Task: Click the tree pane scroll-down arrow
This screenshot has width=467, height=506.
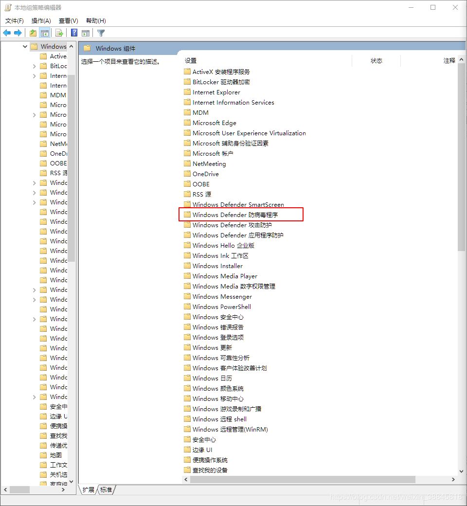Action: click(72, 482)
